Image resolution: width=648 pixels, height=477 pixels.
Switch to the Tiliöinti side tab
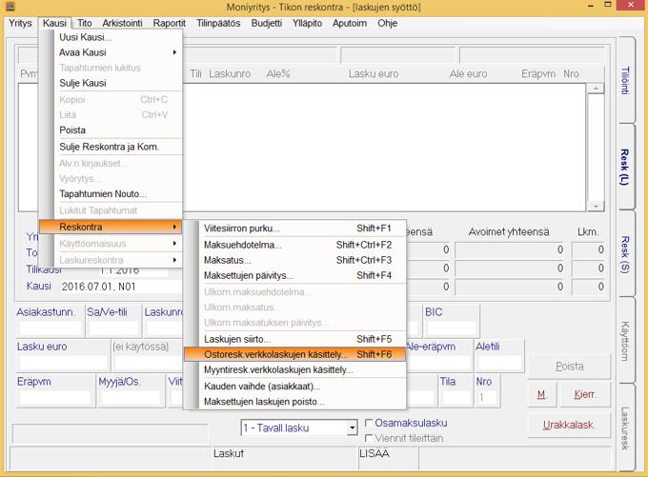tap(626, 80)
